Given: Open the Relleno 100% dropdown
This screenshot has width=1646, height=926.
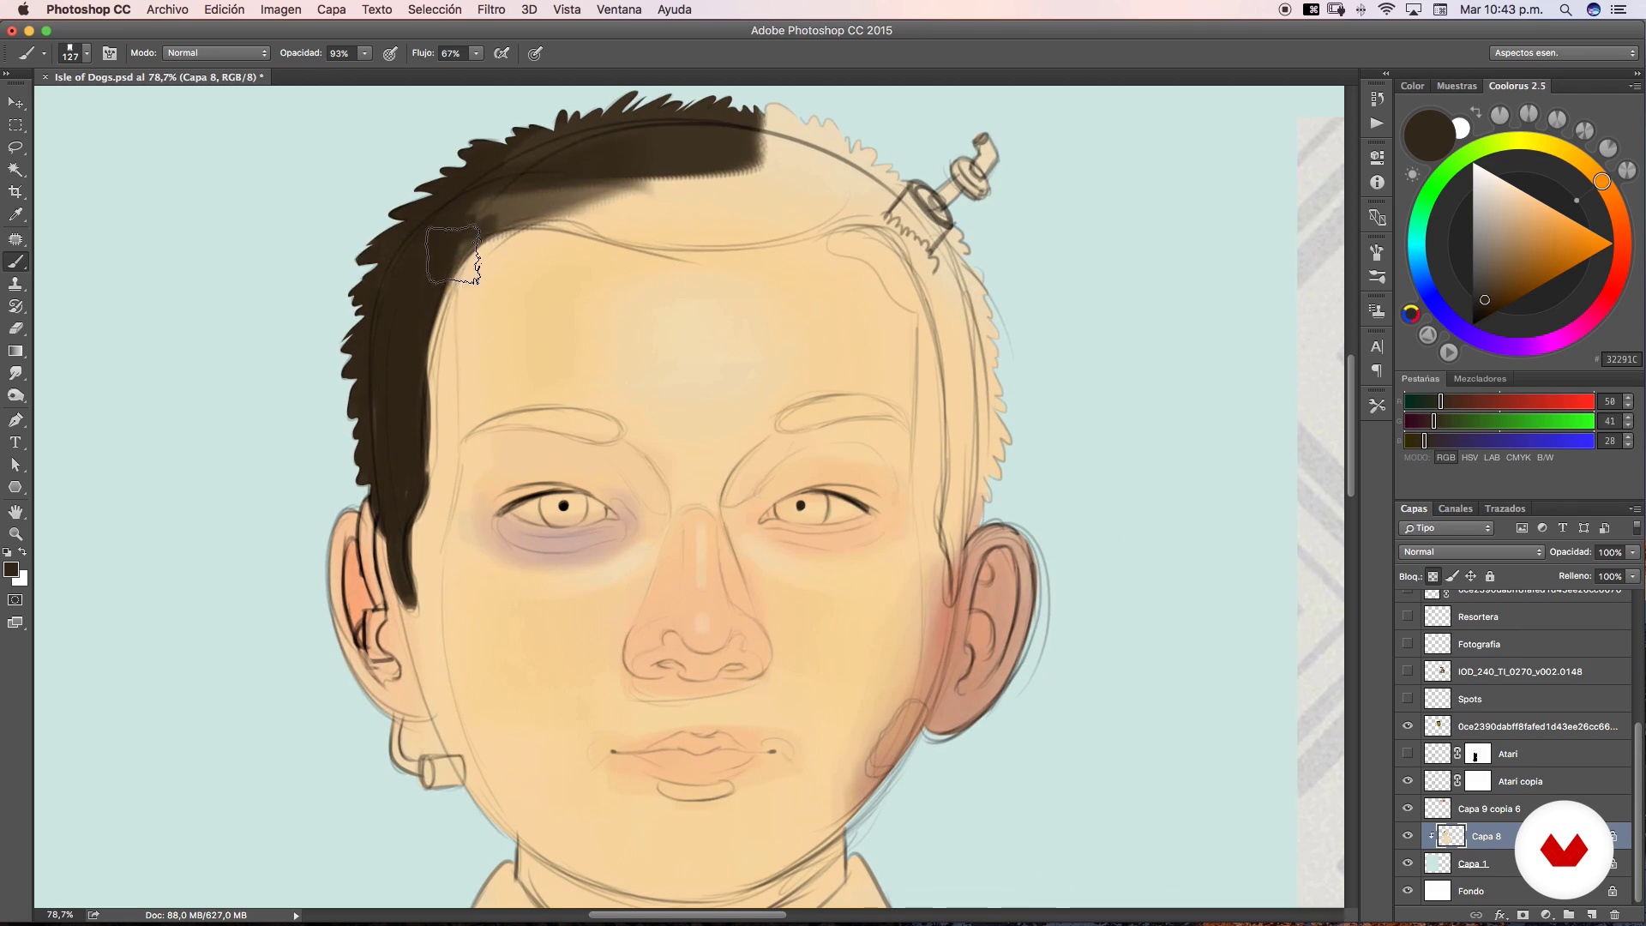Looking at the screenshot, I should point(1634,576).
